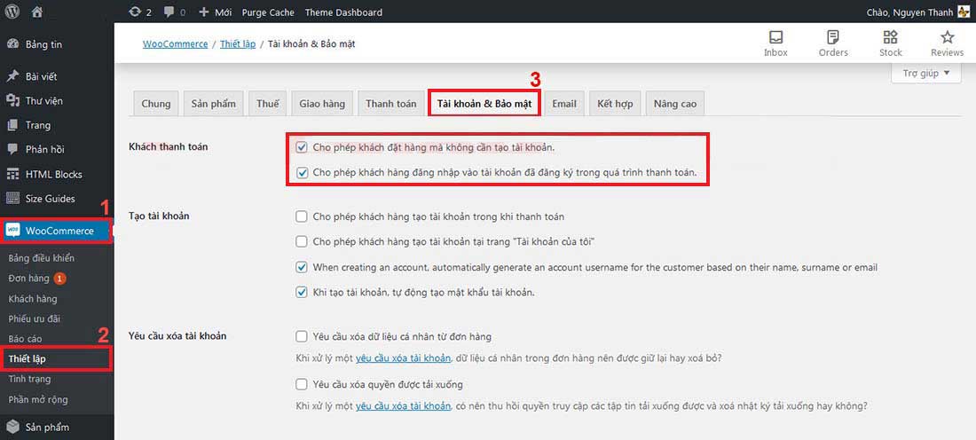
Task: Toggle automatic account password generation checkbox
Action: (302, 292)
